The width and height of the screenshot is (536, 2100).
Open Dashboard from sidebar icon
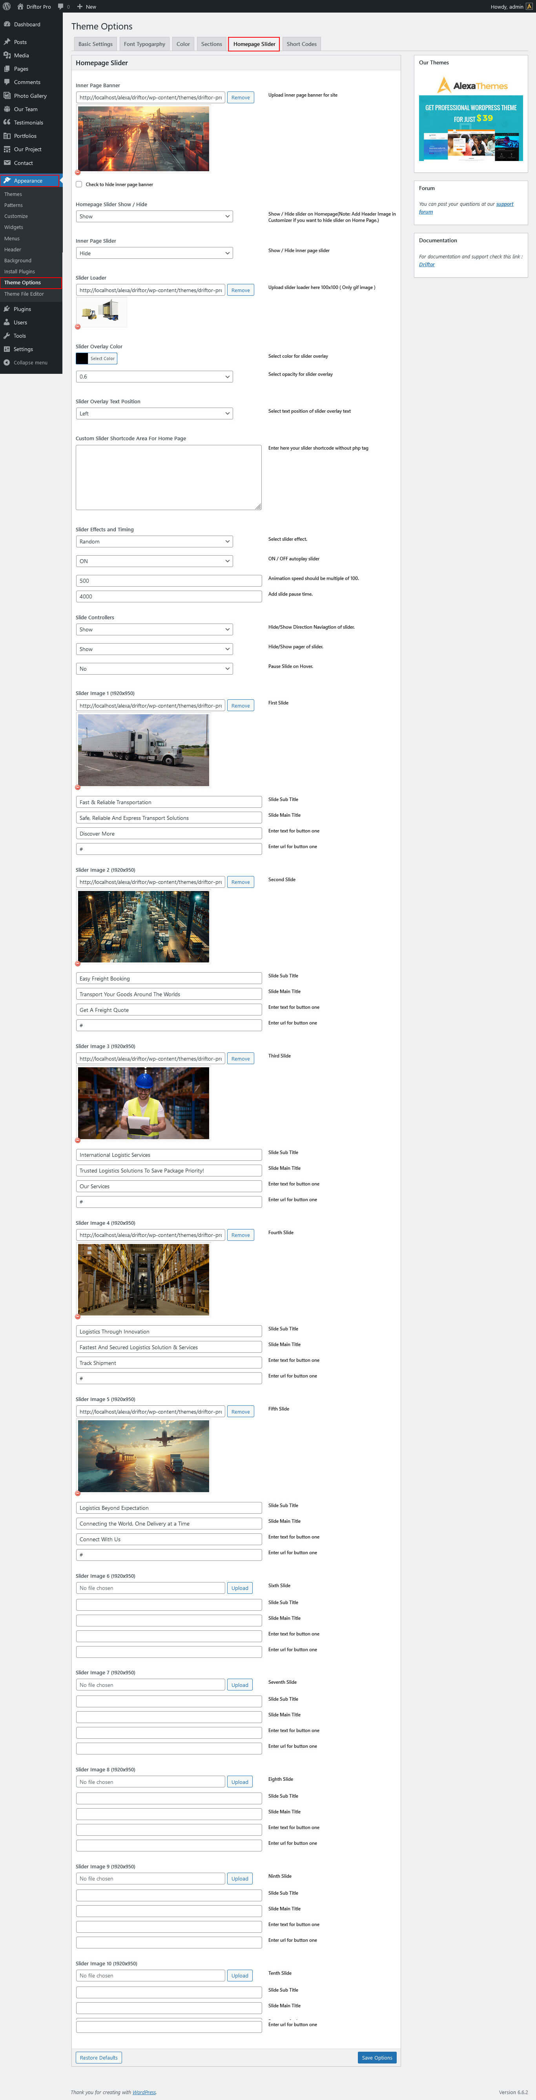(x=7, y=24)
